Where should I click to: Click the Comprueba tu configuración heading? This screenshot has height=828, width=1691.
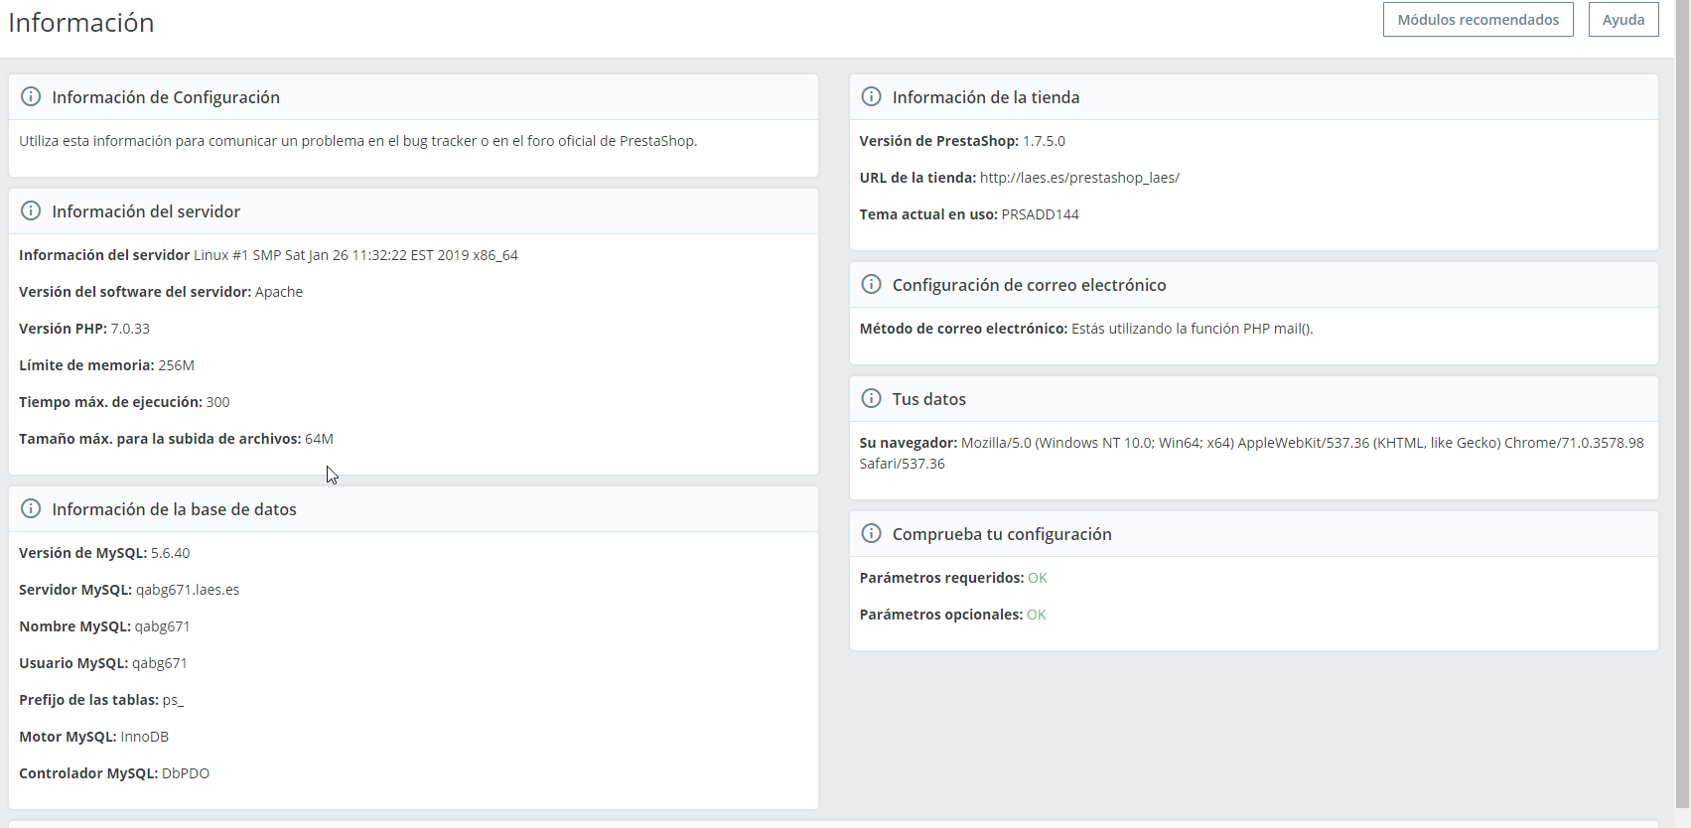[1002, 534]
